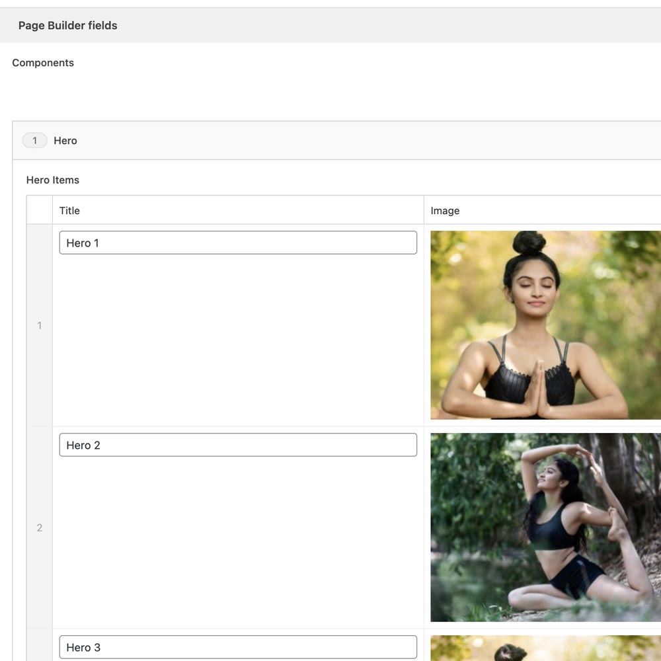Viewport: 661px width, 661px height.
Task: Focus the Hero 2 title text box
Action: [238, 445]
